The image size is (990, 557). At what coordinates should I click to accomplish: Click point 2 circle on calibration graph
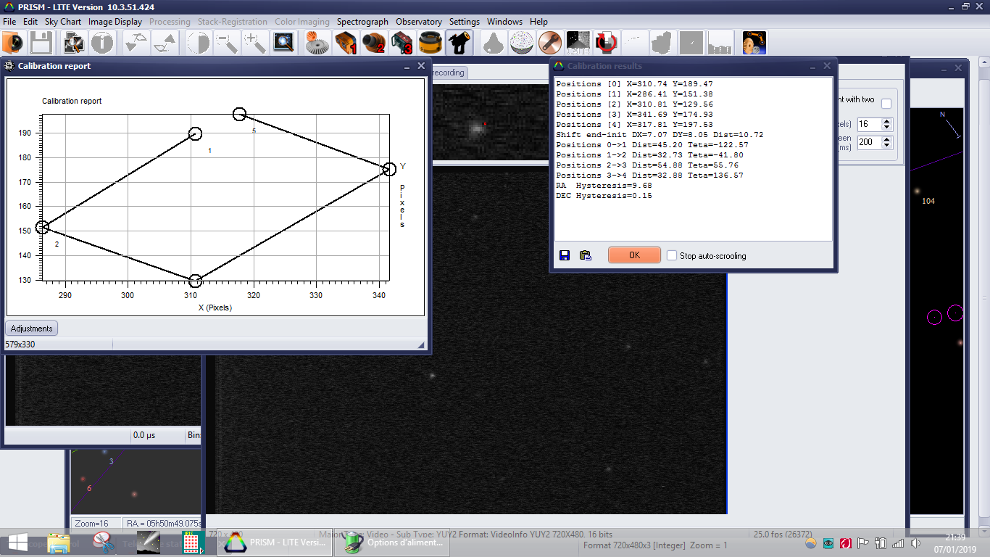42,227
